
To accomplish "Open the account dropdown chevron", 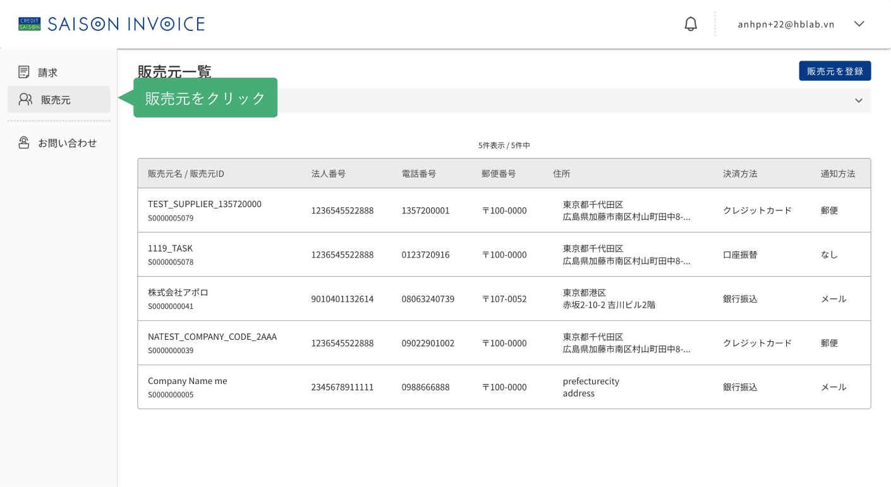I will pos(859,24).
